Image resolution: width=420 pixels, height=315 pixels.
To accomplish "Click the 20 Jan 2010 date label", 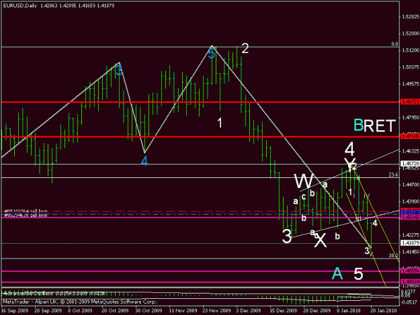I will (384, 310).
